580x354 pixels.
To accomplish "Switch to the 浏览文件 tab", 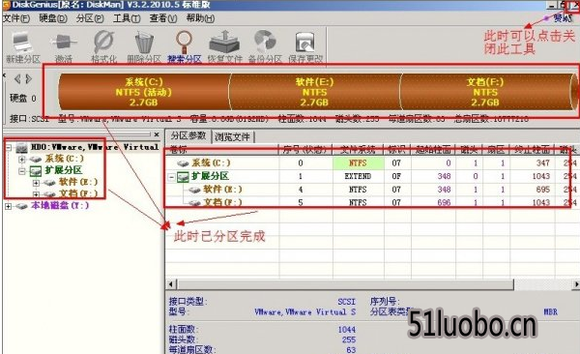I will point(233,137).
